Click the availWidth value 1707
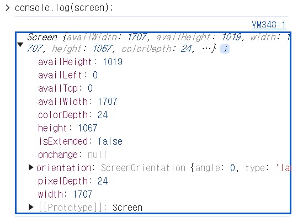 [x=108, y=102]
